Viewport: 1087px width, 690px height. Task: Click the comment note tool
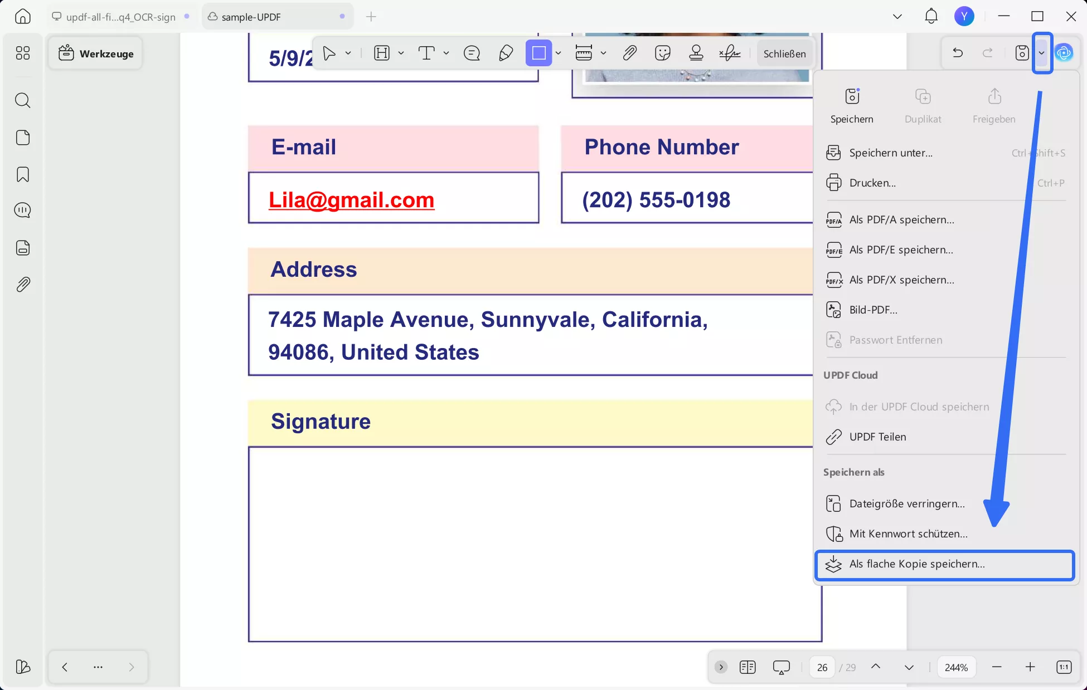coord(472,53)
